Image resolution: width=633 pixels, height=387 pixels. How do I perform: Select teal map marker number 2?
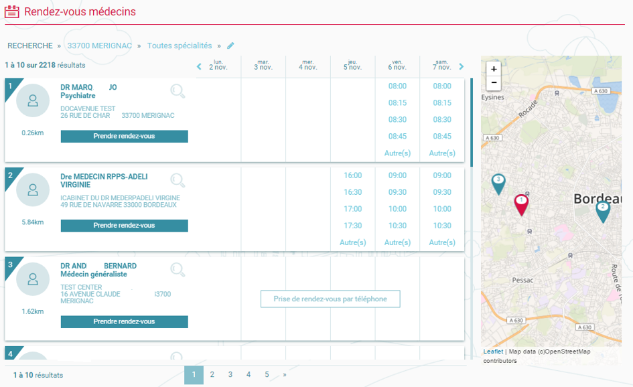603,210
